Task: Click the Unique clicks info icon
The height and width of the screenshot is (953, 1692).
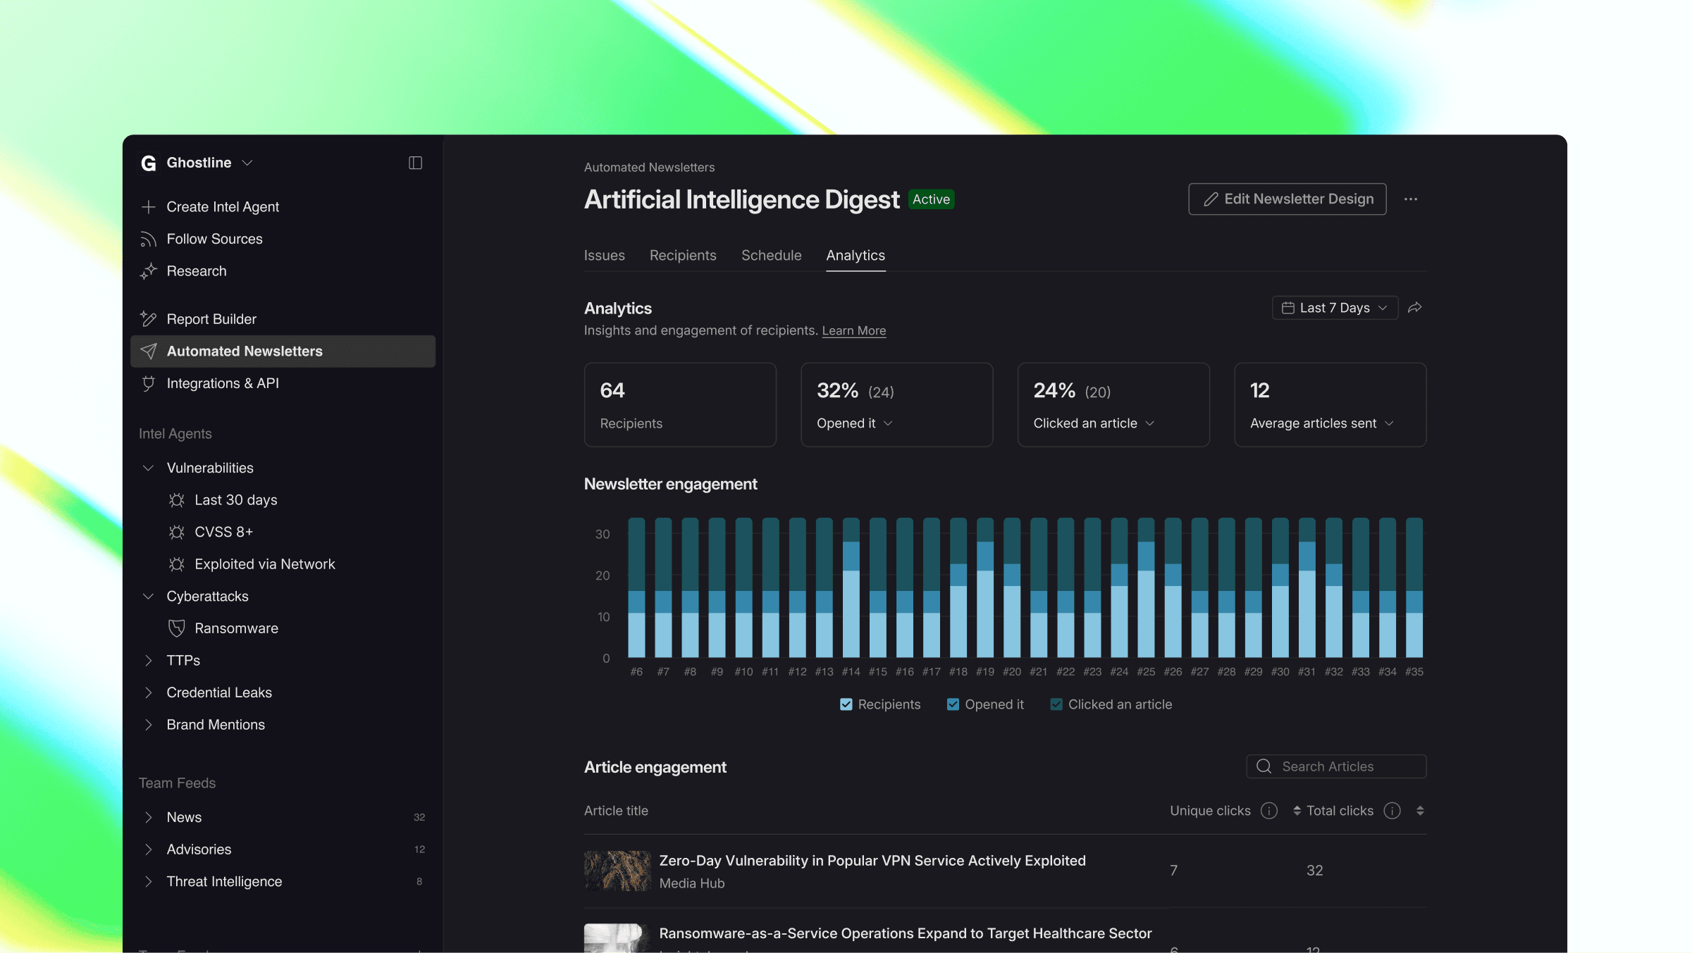Action: pyautogui.click(x=1268, y=811)
